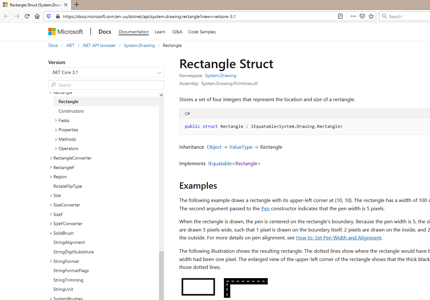Viewport: 430px width, 300px height.
Task: Click the browser Forward arrow button
Action: pyautogui.click(x=17, y=16)
